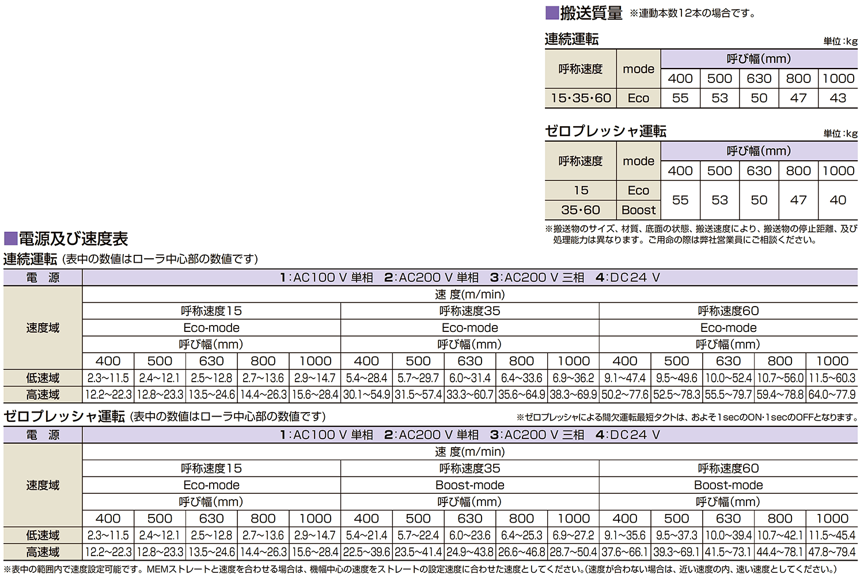The height and width of the screenshot is (578, 864).
Task: Select the 11.5~45.4 cell
Action: (832, 535)
